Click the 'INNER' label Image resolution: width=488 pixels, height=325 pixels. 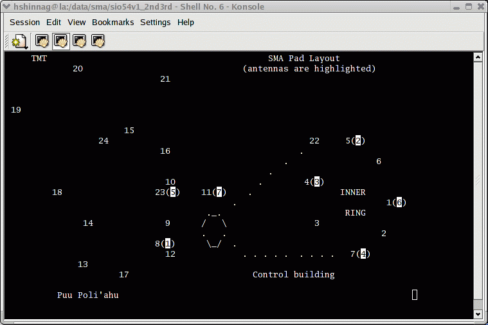tap(353, 192)
